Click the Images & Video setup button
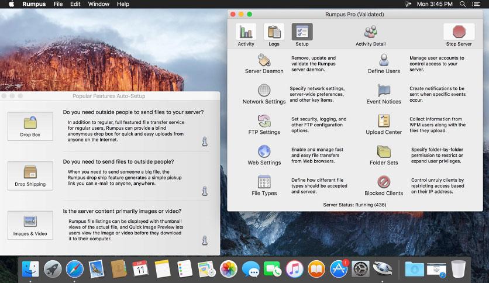 point(30,225)
